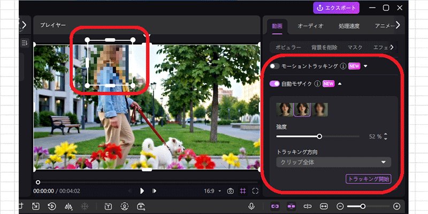Click the 強度 slider handle

click(319, 136)
